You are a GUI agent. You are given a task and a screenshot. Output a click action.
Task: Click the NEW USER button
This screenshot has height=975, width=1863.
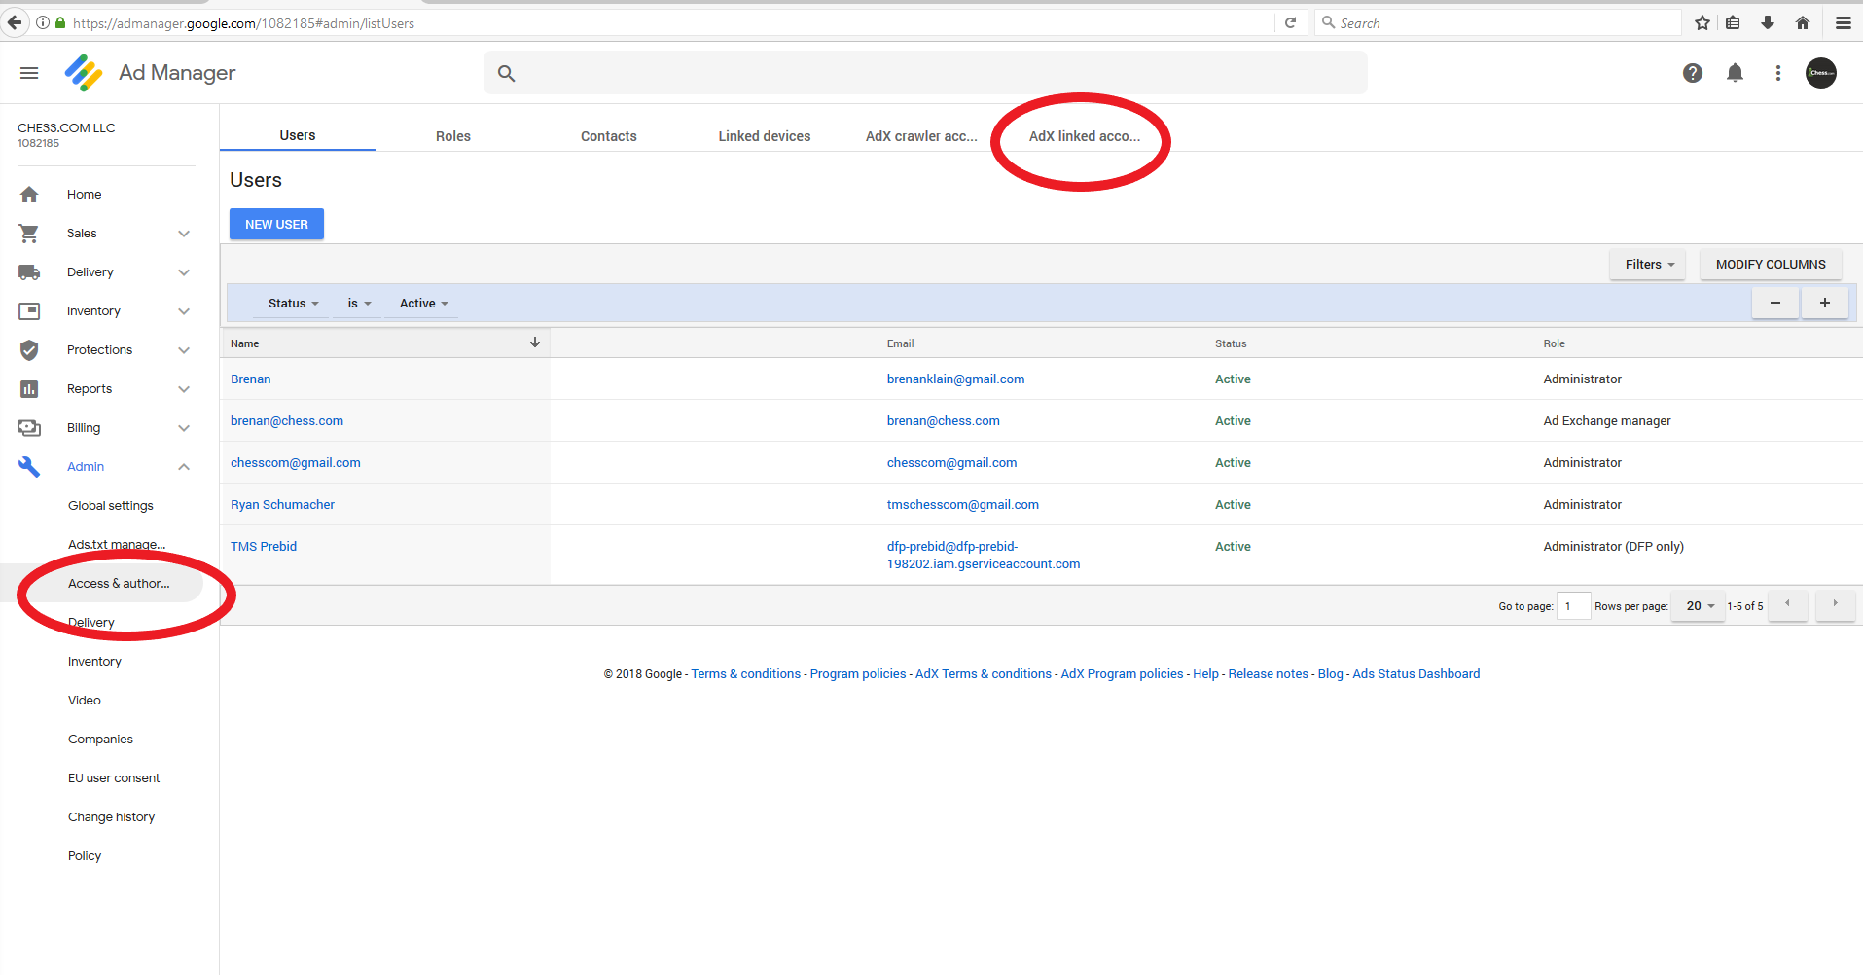click(x=276, y=224)
